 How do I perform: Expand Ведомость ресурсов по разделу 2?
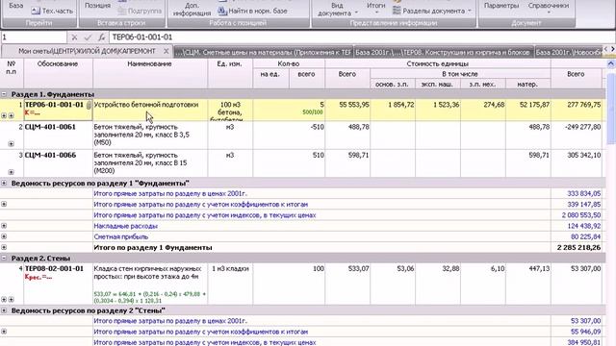(x=4, y=310)
